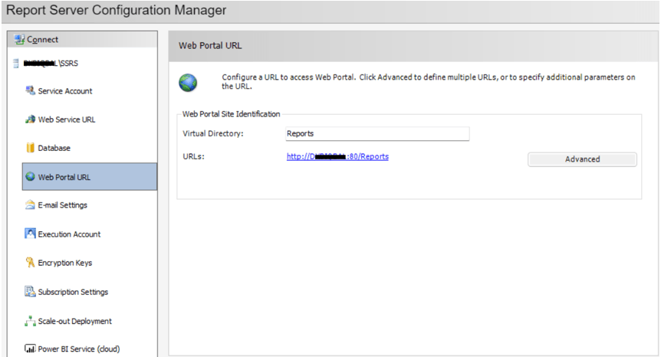
Task: Open Power BI Service (cloud) section
Action: [x=78, y=349]
